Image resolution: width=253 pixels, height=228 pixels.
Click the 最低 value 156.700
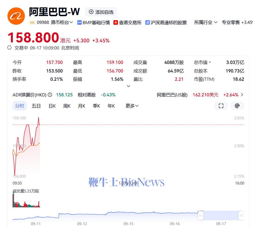115,71
